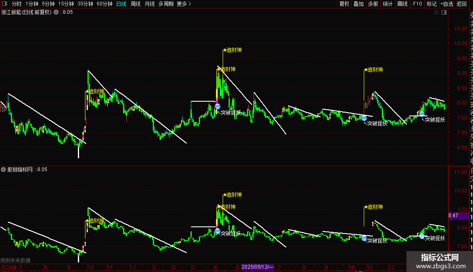
Task: Toggle the left sidebar panel icon
Action: (5, 4)
